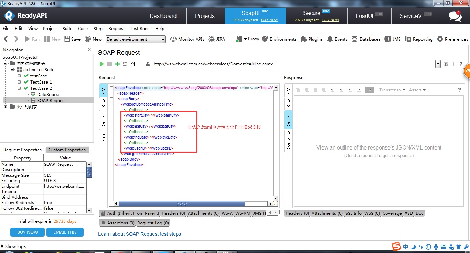Collapse the airLineTestSuite node
Image resolution: width=470 pixels, height=253 pixels.
tap(12, 70)
